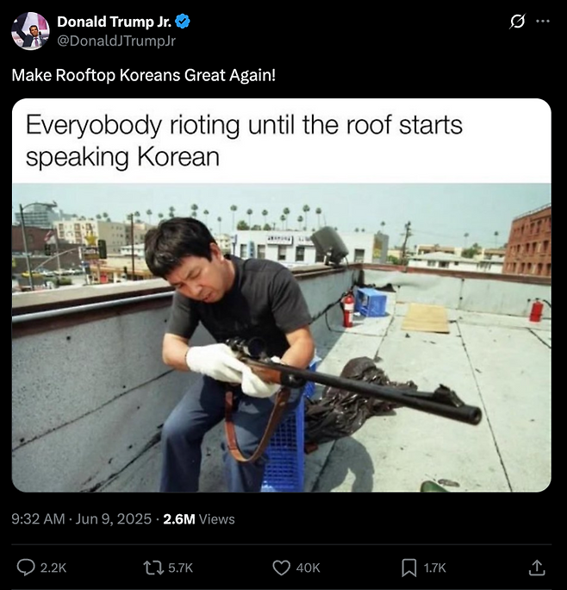Bookmark the post with the bookmark icon
The width and height of the screenshot is (567, 590).
[x=408, y=568]
